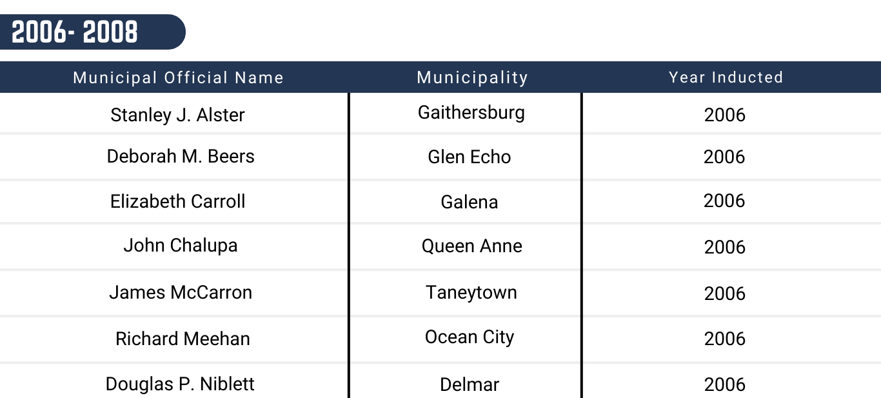Select the James McCarron name cell
This screenshot has width=881, height=398.
(181, 292)
